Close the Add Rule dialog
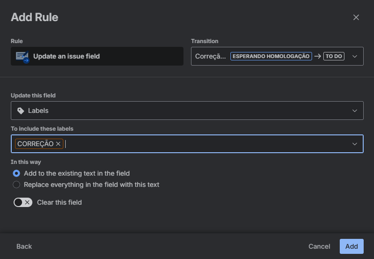This screenshot has height=259, width=374. pos(356,17)
